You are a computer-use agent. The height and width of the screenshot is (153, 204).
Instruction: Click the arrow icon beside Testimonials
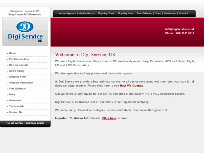(x=7, y=107)
